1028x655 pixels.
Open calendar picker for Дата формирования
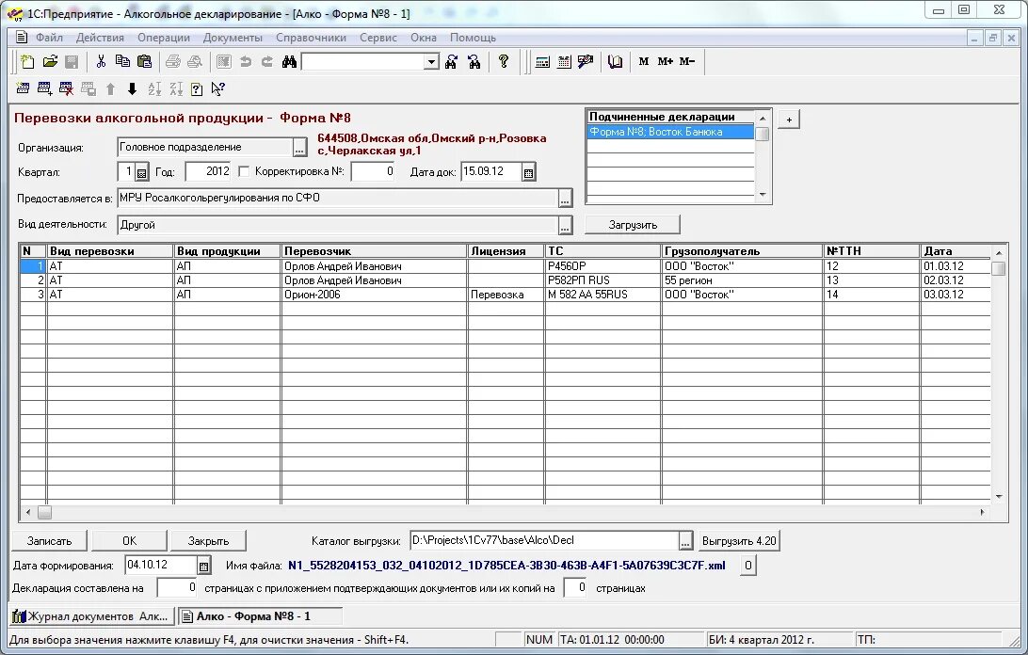click(x=204, y=566)
